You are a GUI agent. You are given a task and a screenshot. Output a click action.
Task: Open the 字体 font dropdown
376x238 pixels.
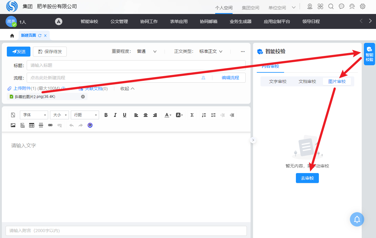coord(34,115)
